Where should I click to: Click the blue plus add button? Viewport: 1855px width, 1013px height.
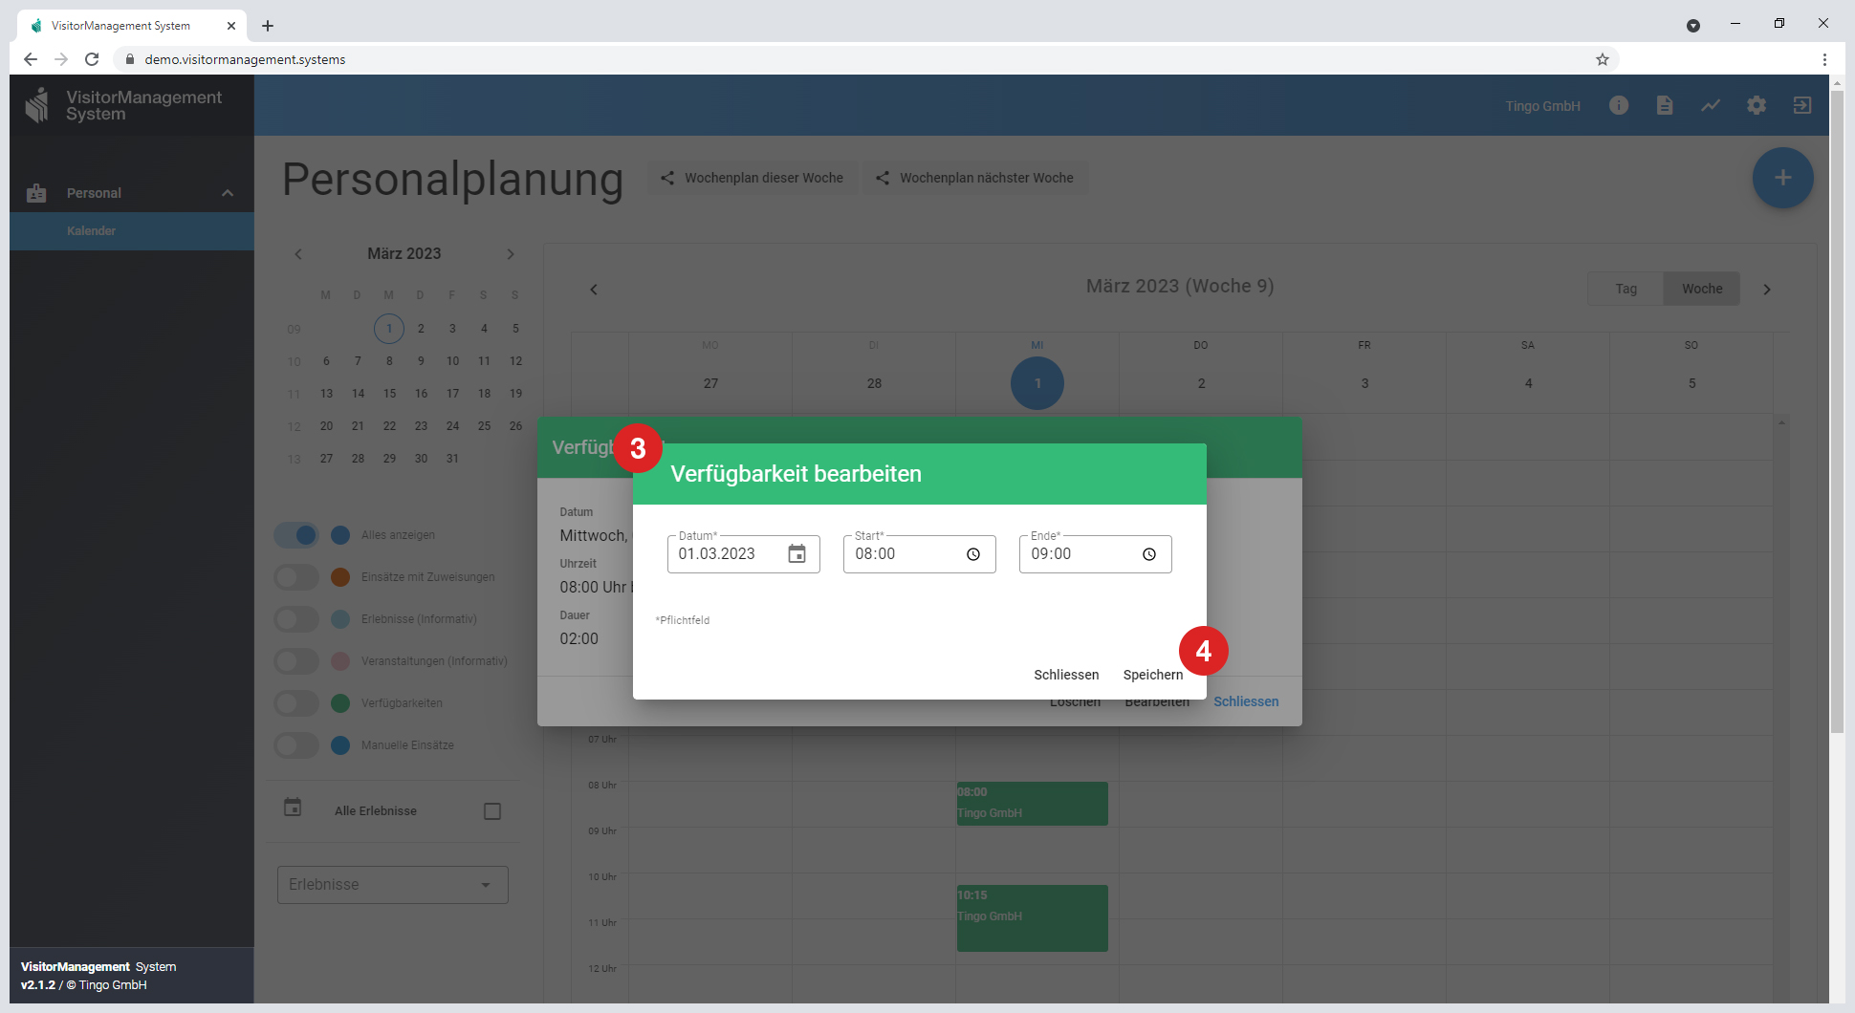(x=1782, y=178)
